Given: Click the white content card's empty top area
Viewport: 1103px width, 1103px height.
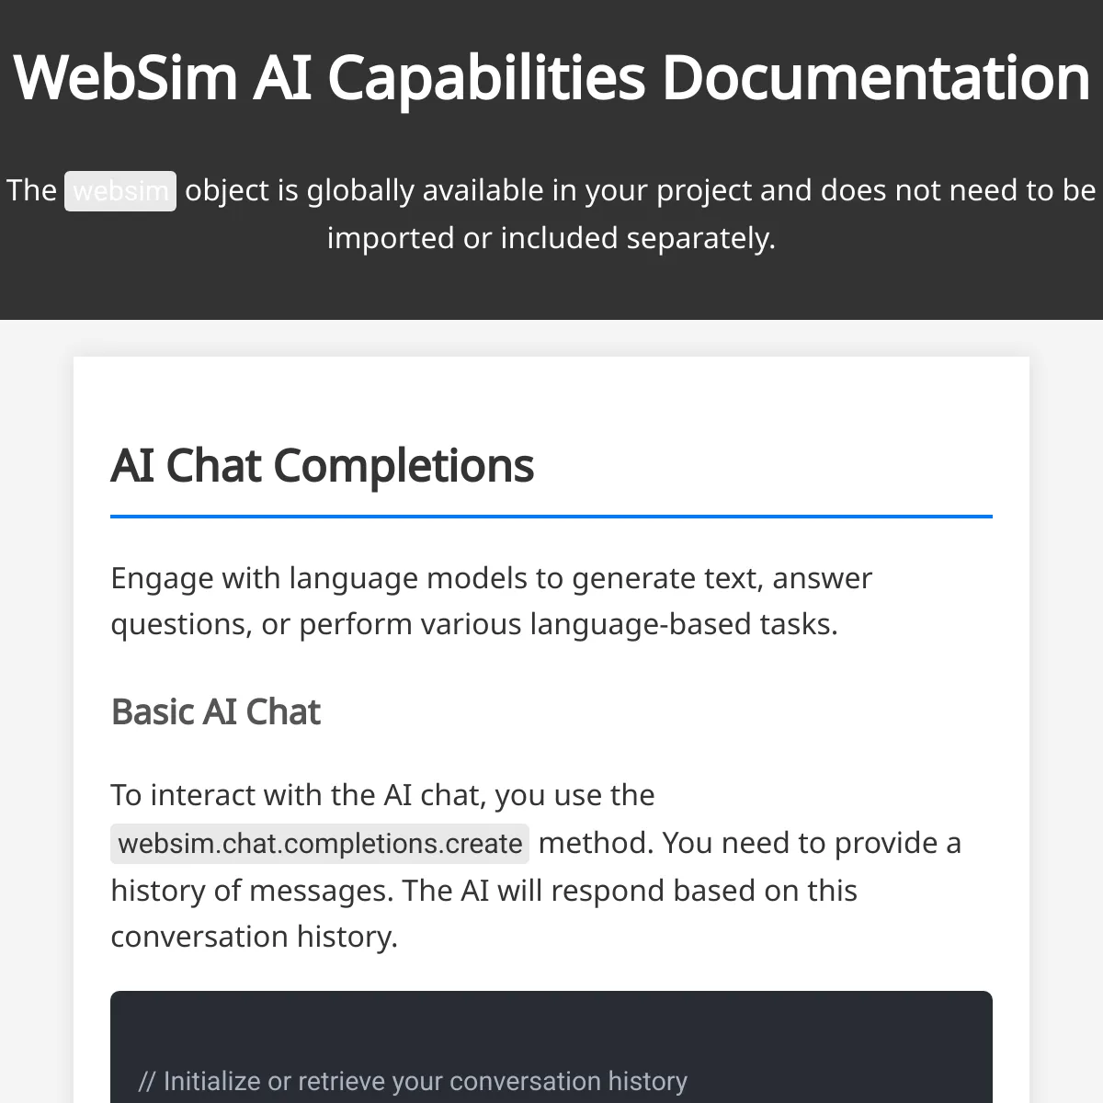Looking at the screenshot, I should (x=551, y=395).
